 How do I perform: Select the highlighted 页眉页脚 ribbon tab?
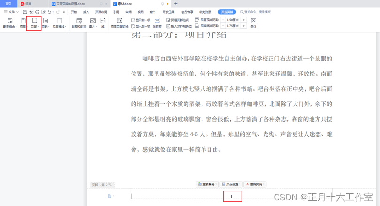click(x=227, y=12)
